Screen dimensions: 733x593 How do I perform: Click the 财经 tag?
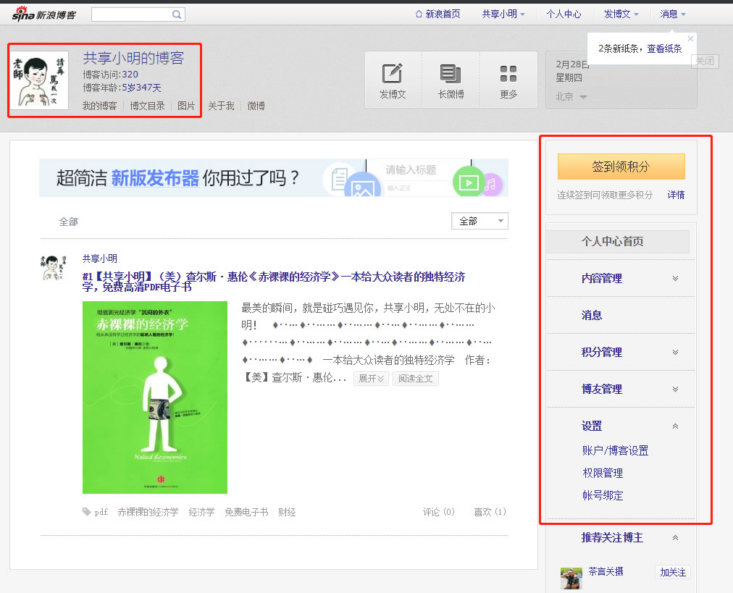coord(287,512)
